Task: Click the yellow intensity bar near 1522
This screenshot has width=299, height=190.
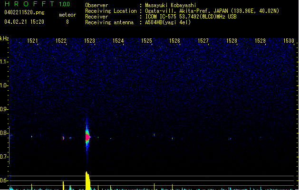Action: point(63,185)
